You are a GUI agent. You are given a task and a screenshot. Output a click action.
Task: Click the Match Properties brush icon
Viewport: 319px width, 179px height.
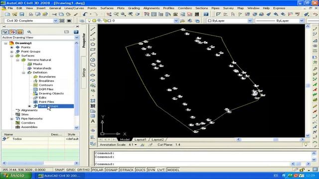76,14
